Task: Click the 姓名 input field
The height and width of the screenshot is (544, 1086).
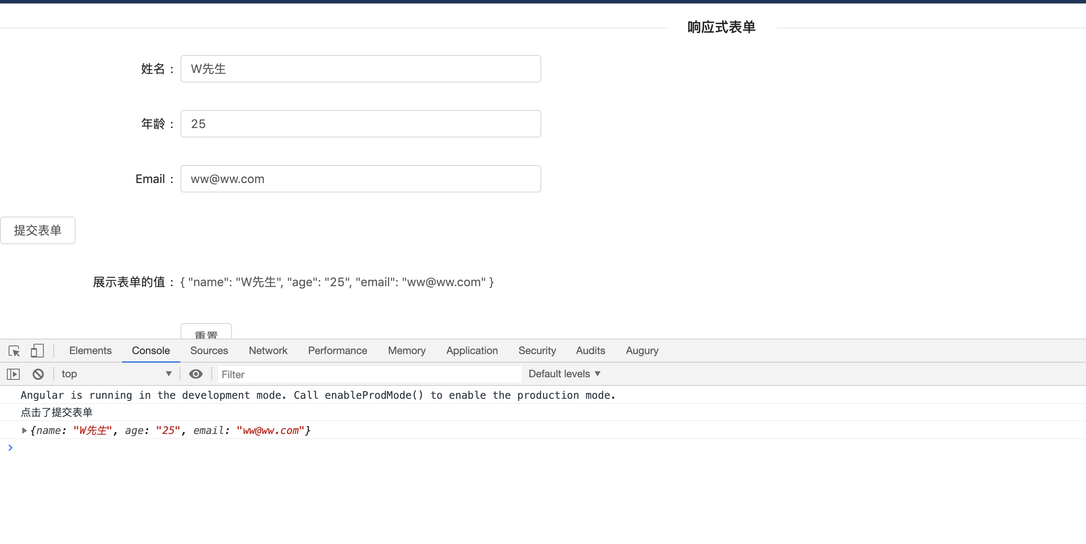Action: [360, 69]
